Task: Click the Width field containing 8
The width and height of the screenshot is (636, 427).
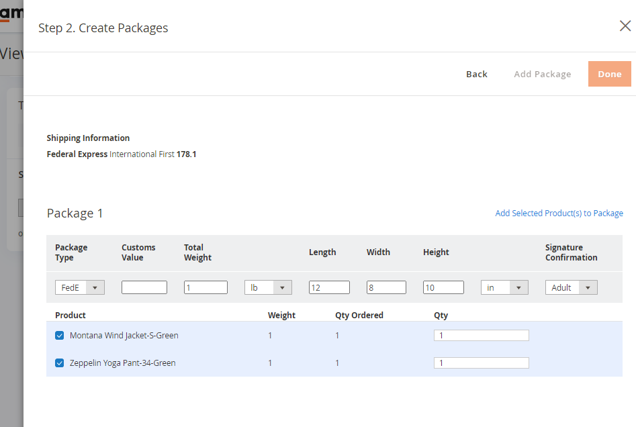Action: [385, 287]
